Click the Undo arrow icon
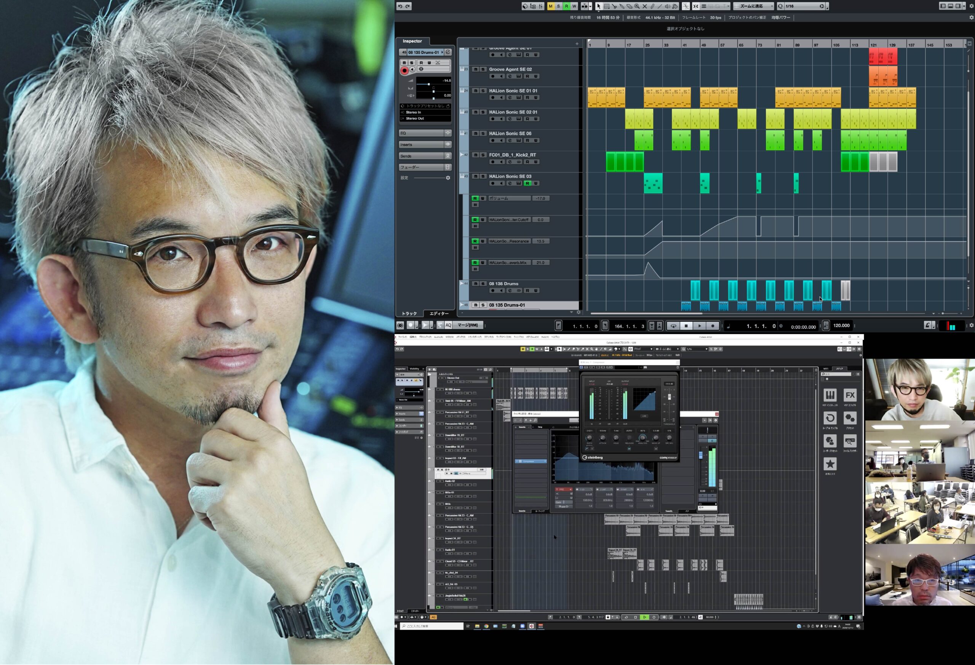 pyautogui.click(x=400, y=6)
